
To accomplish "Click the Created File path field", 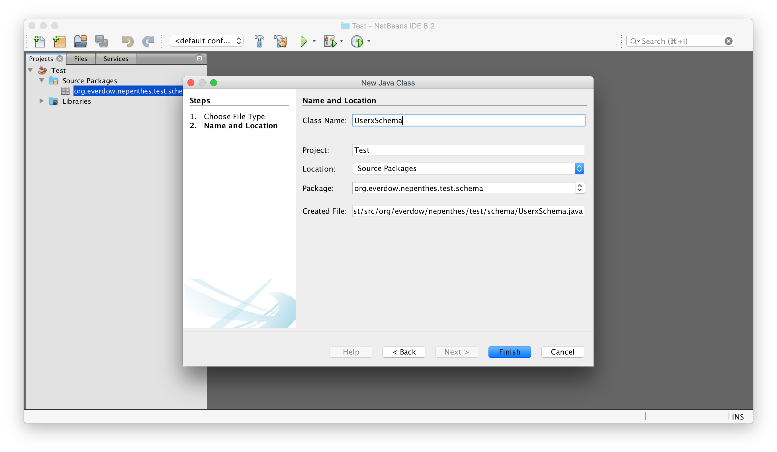I will click(x=469, y=211).
